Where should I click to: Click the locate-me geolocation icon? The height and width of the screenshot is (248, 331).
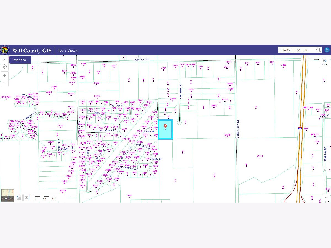click(5, 67)
